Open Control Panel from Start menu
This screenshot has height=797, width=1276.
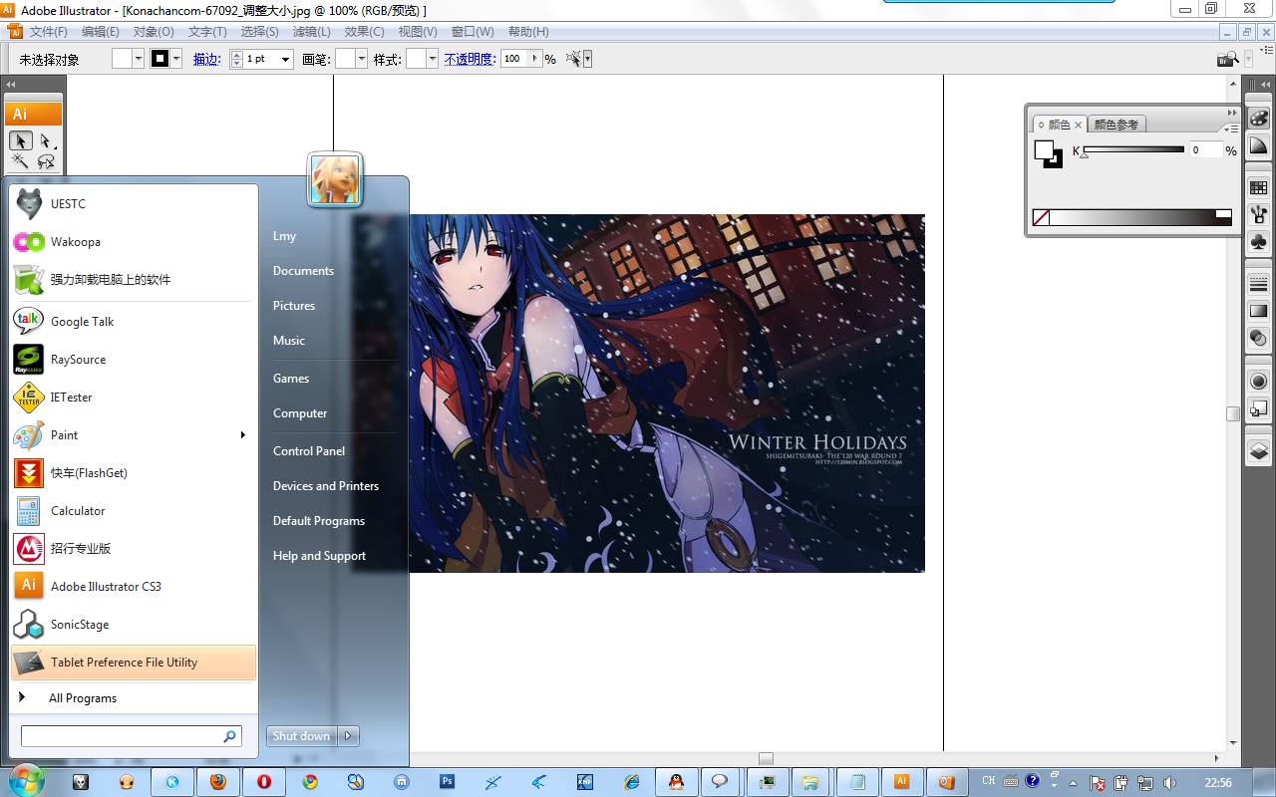[x=309, y=450]
